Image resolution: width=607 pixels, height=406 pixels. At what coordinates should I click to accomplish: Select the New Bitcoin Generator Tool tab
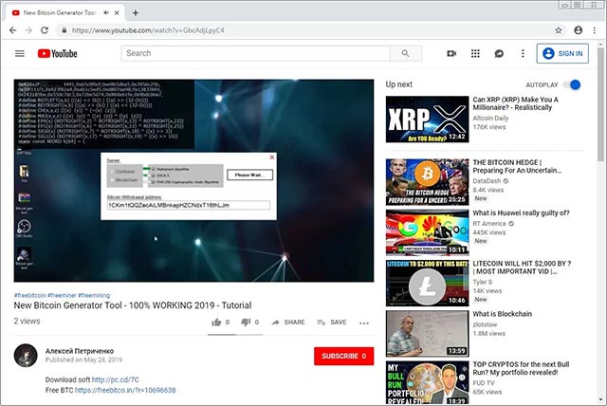65,12
